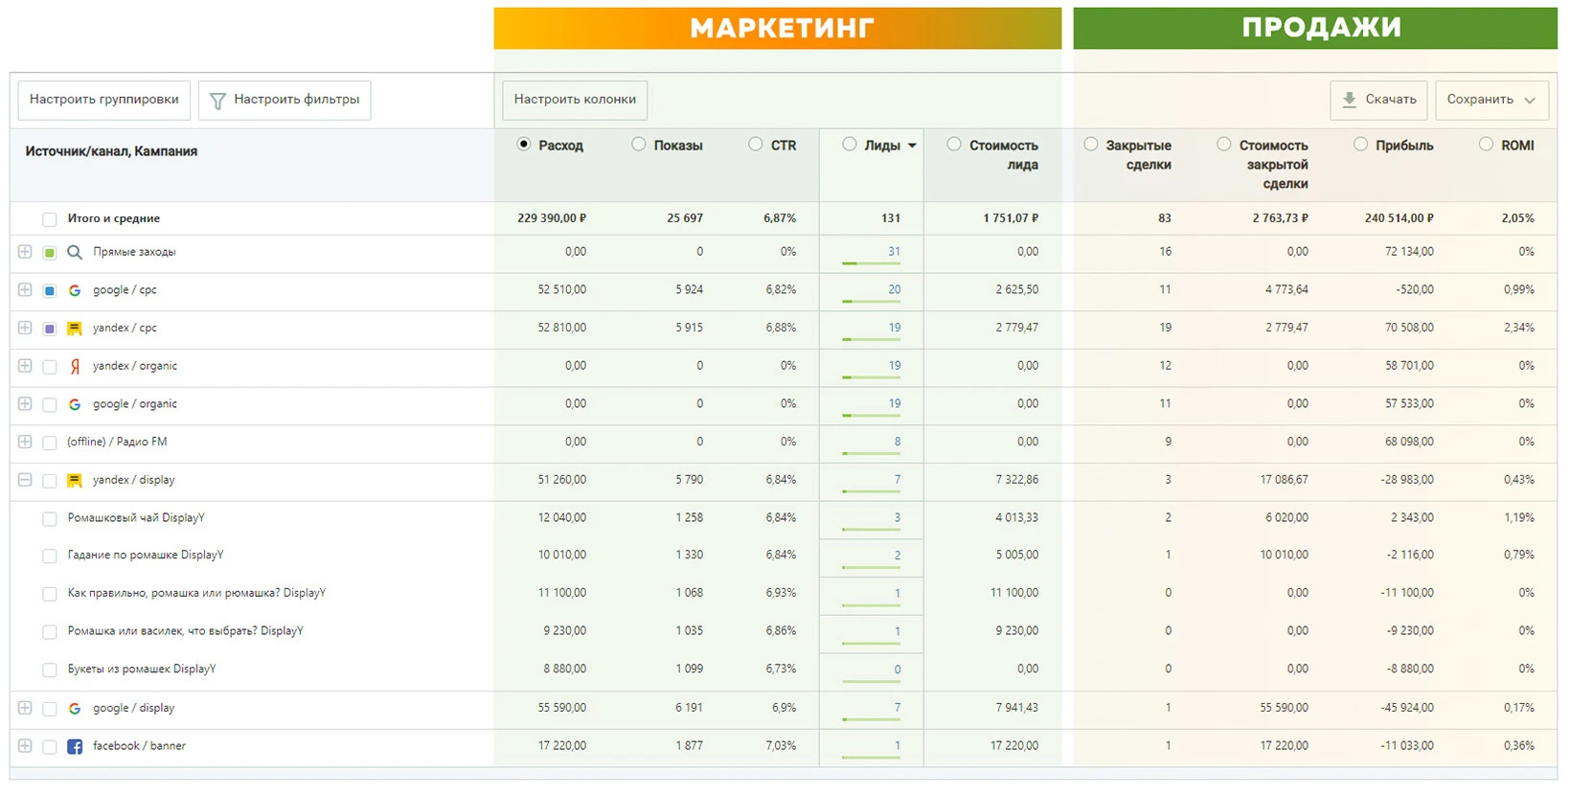The width and height of the screenshot is (1571, 795).
Task: Select the ROMI radio button
Action: tap(1486, 145)
